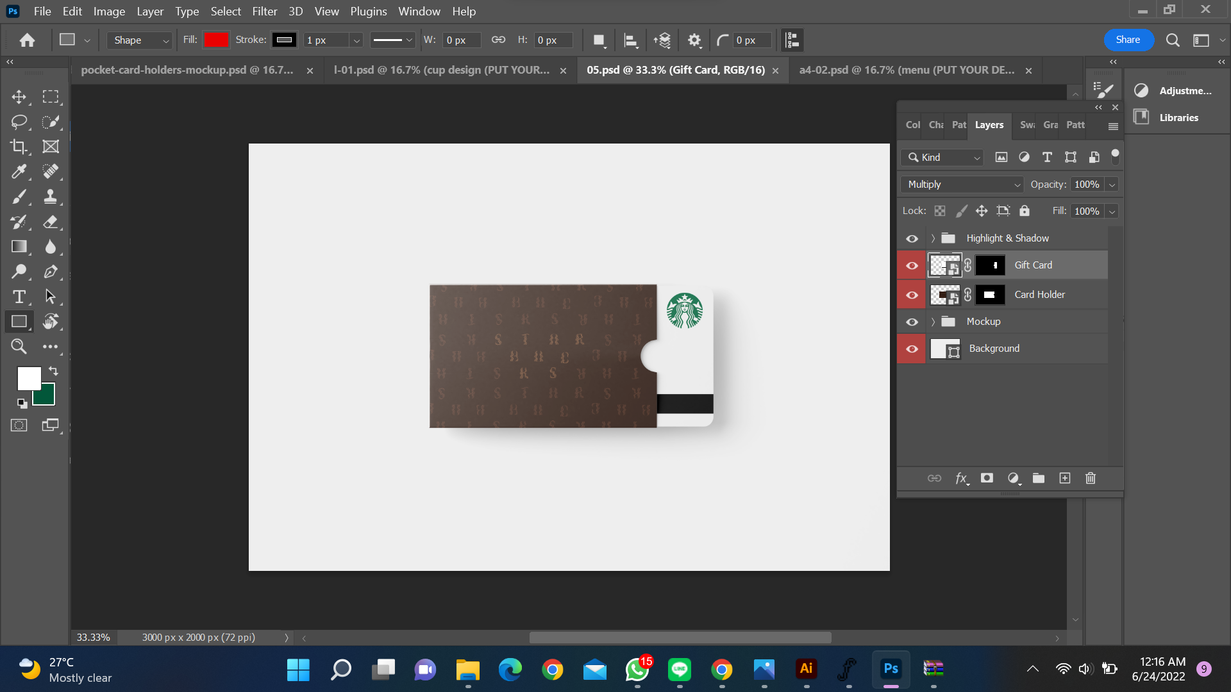Toggle visibility of Highlight & Shadow group
Image resolution: width=1231 pixels, height=692 pixels.
(x=912, y=238)
